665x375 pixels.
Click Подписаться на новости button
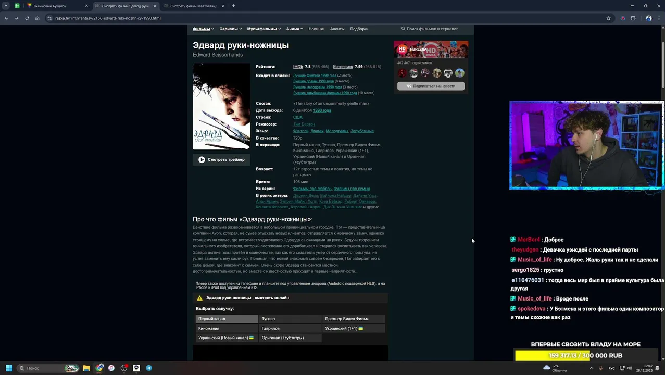pyautogui.click(x=431, y=86)
